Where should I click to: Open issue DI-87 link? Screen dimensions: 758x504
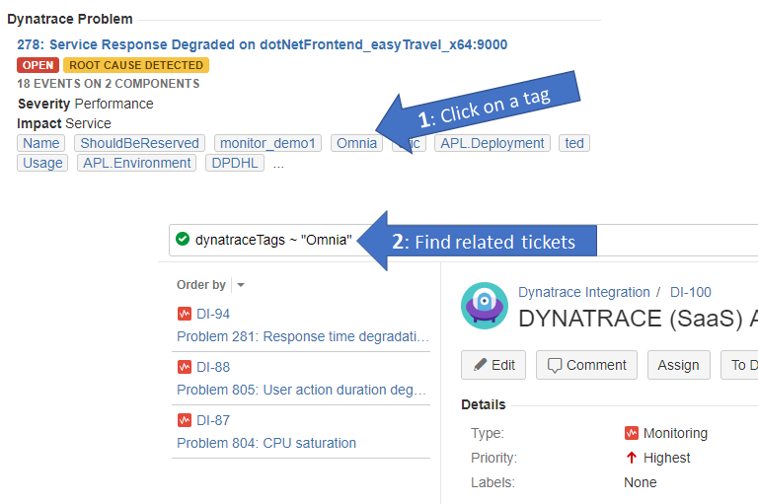(x=213, y=420)
